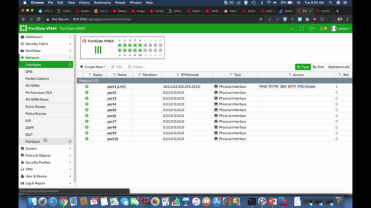Viewport: 371px width, 208px height.
Task: Click port 1 on faceplate diagram
Action: pyautogui.click(x=120, y=45)
